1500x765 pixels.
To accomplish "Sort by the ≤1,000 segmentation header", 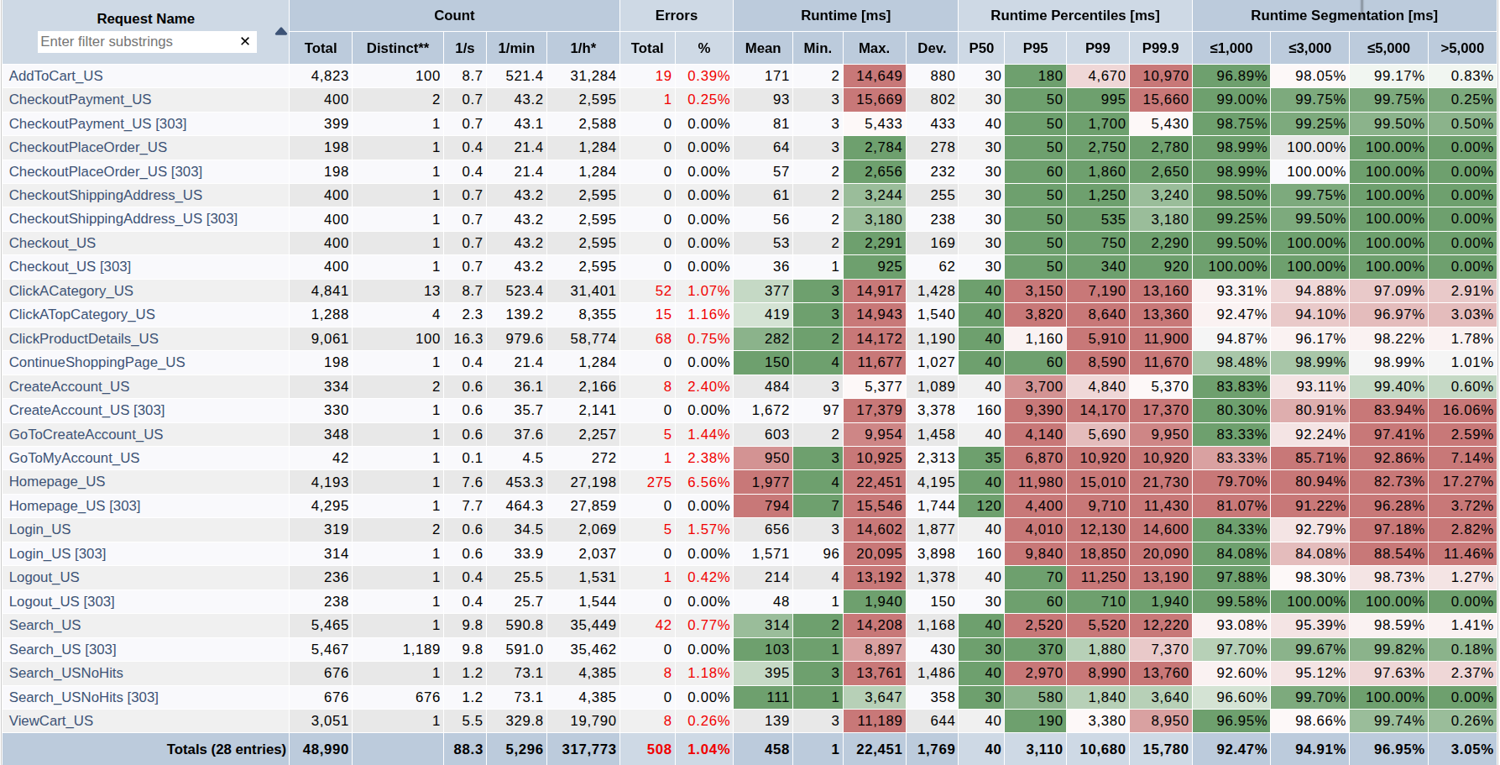I will point(1231,49).
